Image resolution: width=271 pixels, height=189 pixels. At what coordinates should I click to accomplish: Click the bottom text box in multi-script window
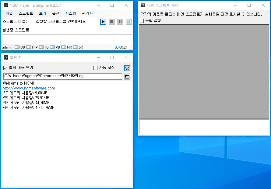click(x=204, y=127)
